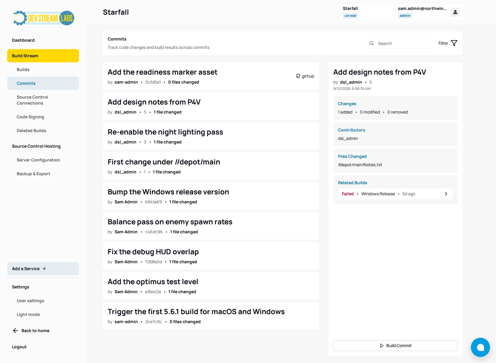Select Build Stream in the sidebar

tap(43, 56)
